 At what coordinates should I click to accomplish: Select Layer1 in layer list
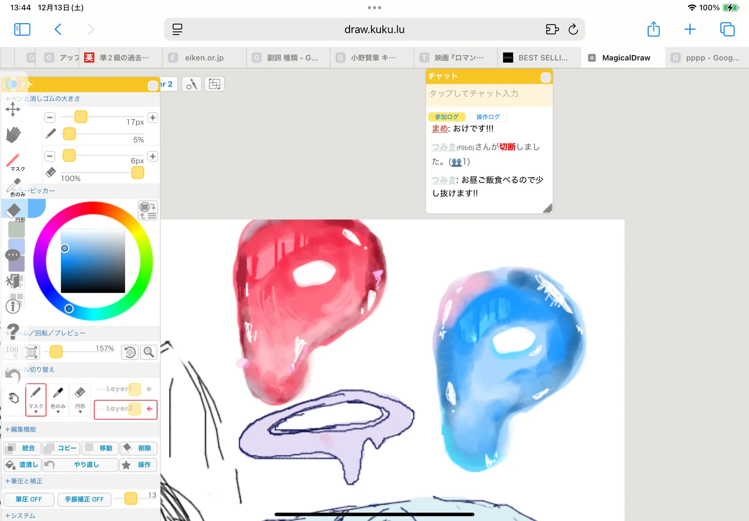coord(125,389)
